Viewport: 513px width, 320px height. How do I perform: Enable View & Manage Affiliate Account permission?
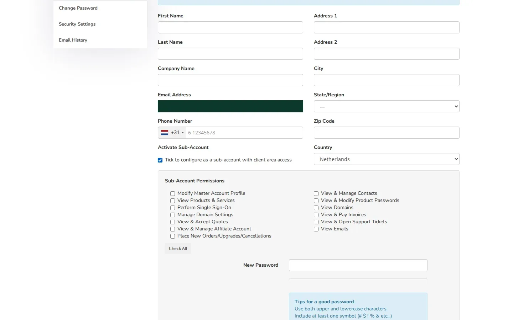coord(172,229)
